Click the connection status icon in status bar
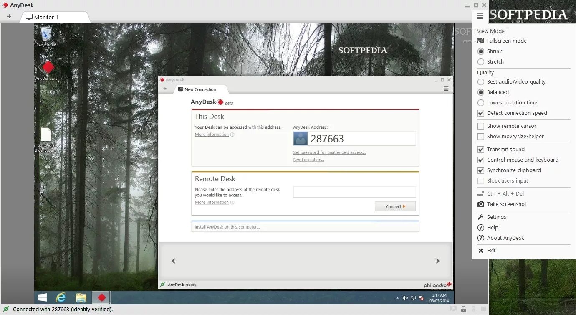576x315 pixels. pyautogui.click(x=6, y=310)
